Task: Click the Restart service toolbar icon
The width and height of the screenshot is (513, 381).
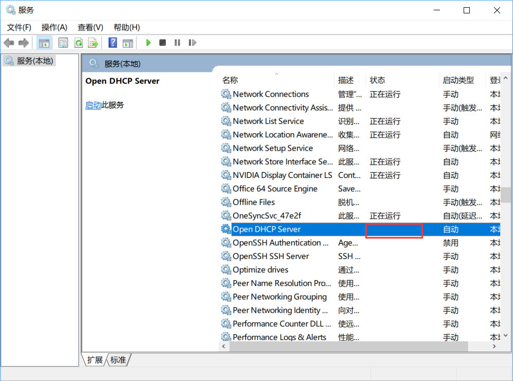Action: click(x=192, y=42)
